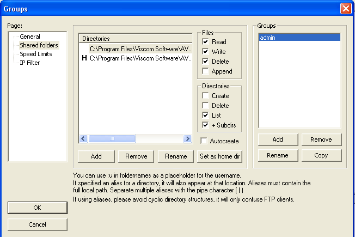Screen dimensions: 355x237
Task: Enable Create directories checkbox
Action: coord(205,96)
